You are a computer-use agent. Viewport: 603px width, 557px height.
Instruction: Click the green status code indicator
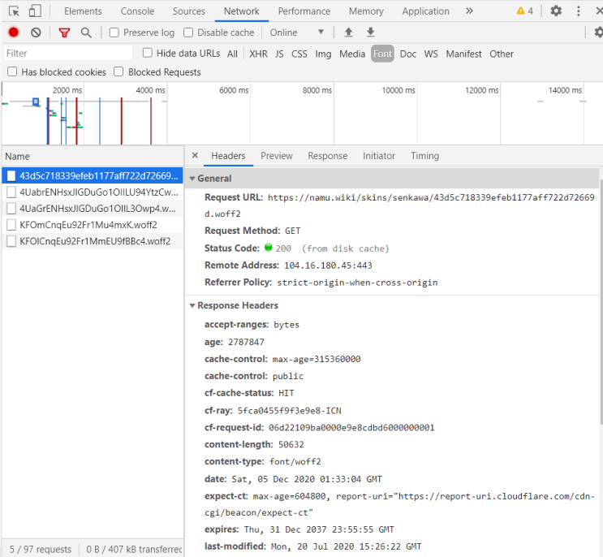click(x=269, y=248)
